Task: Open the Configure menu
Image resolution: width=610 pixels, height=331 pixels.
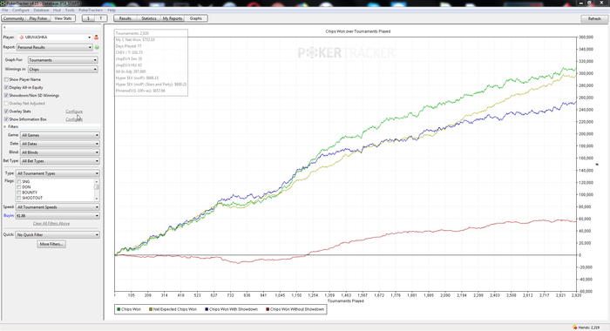Action: click(21, 10)
